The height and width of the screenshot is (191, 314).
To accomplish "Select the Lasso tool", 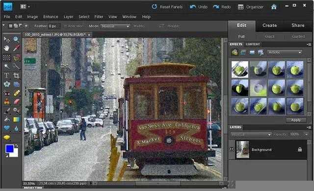I will [x=16, y=58].
